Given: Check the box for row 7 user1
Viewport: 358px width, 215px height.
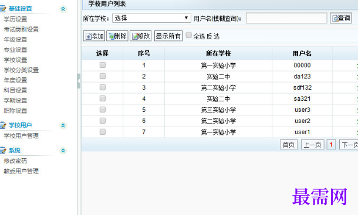Looking at the screenshot, I should click(103, 132).
